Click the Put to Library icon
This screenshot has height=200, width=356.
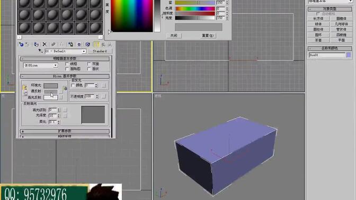(x=70, y=44)
